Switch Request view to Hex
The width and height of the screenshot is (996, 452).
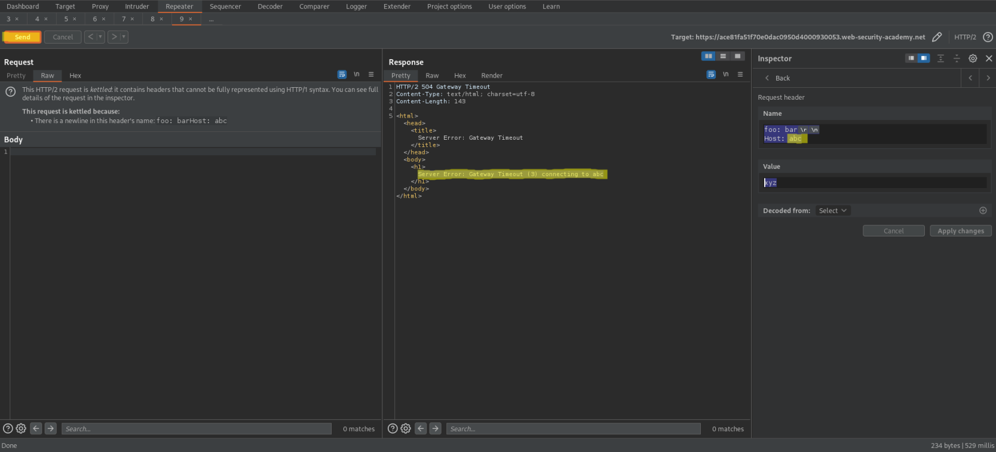click(75, 76)
